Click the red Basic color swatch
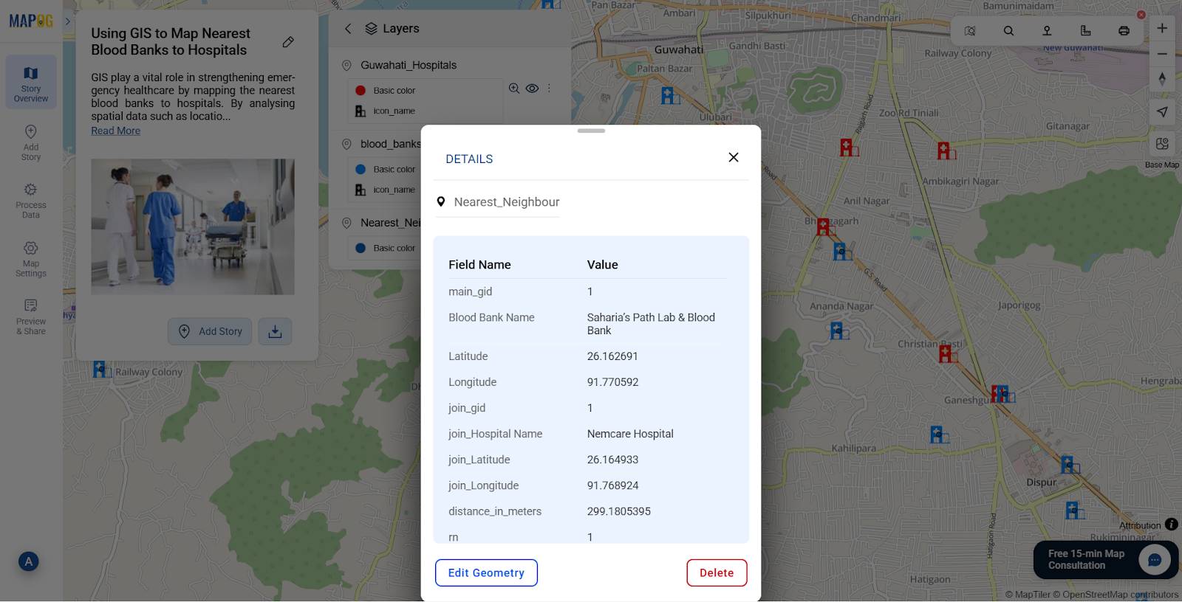Image resolution: width=1182 pixels, height=602 pixels. pos(361,90)
